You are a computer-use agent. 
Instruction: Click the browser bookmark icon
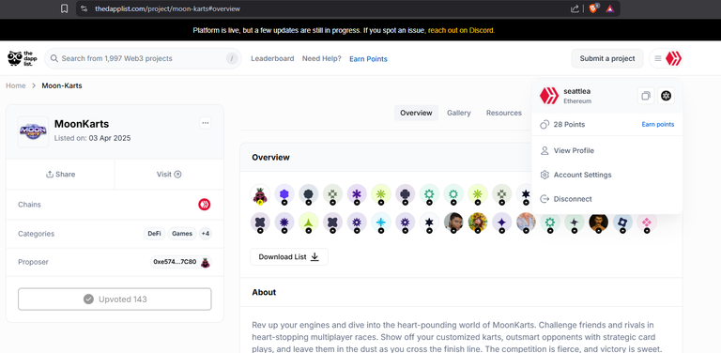pos(65,8)
